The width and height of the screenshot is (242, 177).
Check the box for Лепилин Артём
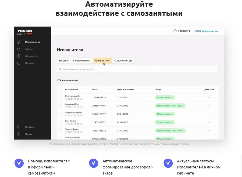tap(61, 97)
